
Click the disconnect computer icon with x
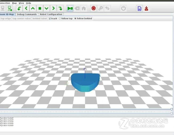[x=10, y=8]
